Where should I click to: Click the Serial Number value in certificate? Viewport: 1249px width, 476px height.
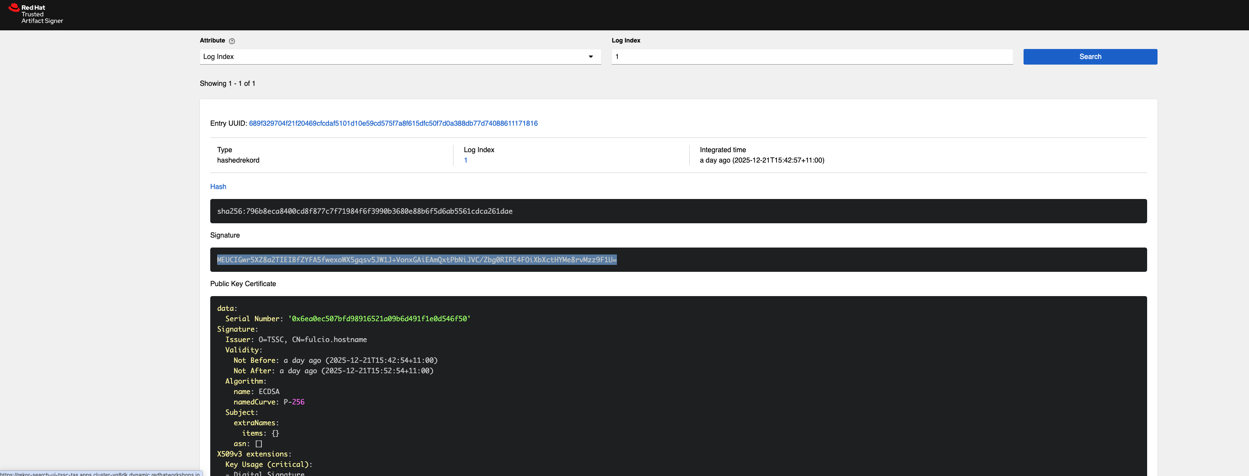click(378, 319)
